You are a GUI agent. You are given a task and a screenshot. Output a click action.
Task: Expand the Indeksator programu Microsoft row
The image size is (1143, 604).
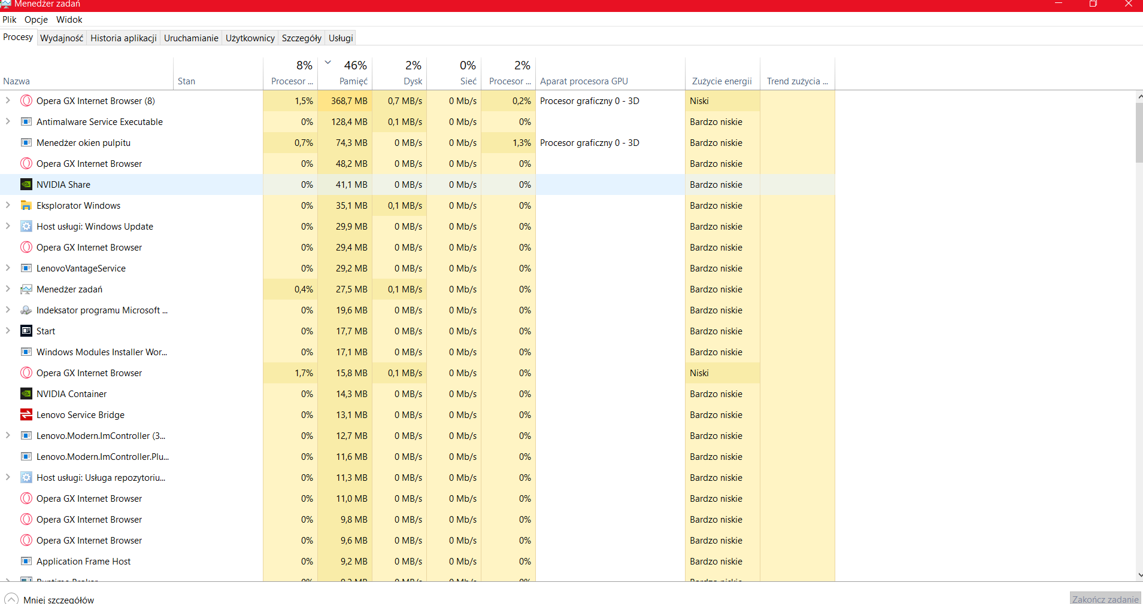click(8, 310)
